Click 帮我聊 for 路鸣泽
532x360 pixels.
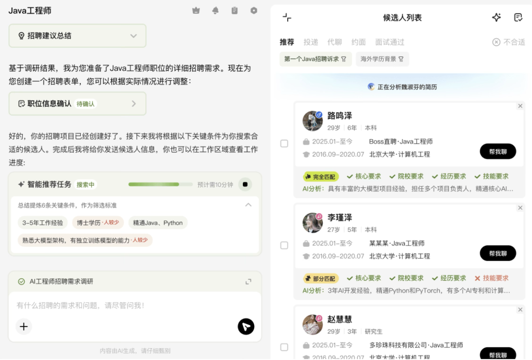click(498, 151)
